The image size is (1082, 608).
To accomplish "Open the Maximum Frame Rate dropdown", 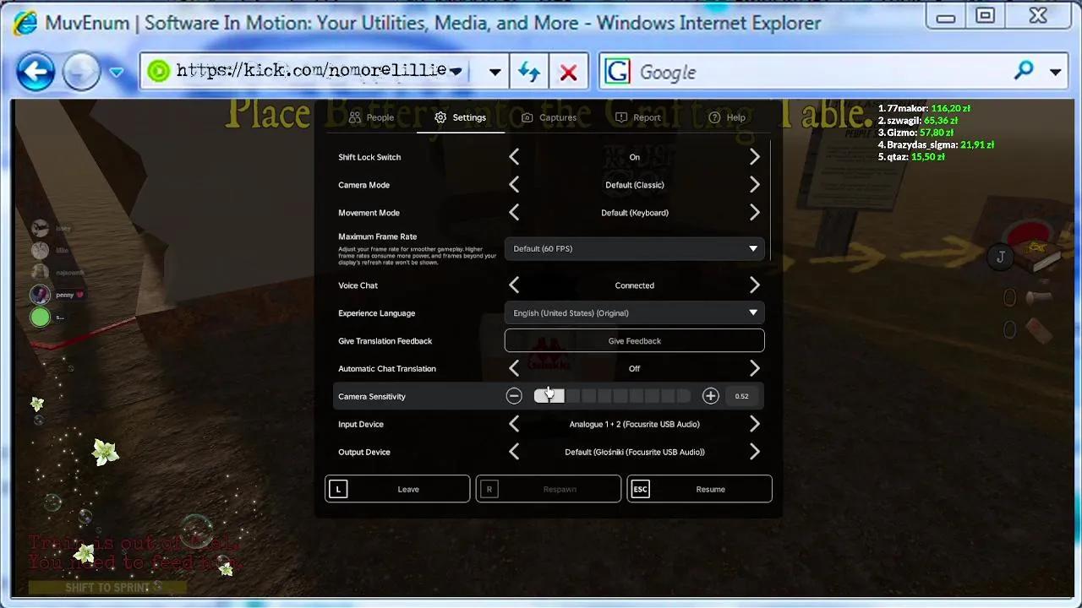I will click(634, 249).
